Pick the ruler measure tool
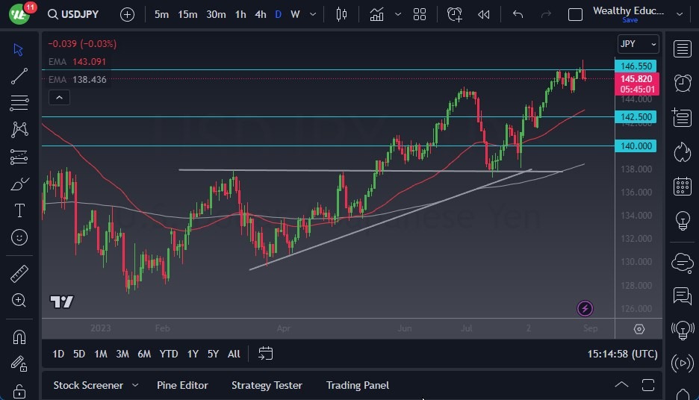The image size is (699, 400). click(x=19, y=273)
